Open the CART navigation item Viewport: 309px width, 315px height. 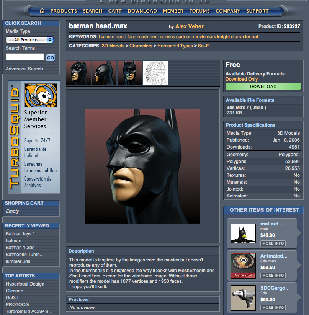(x=115, y=11)
